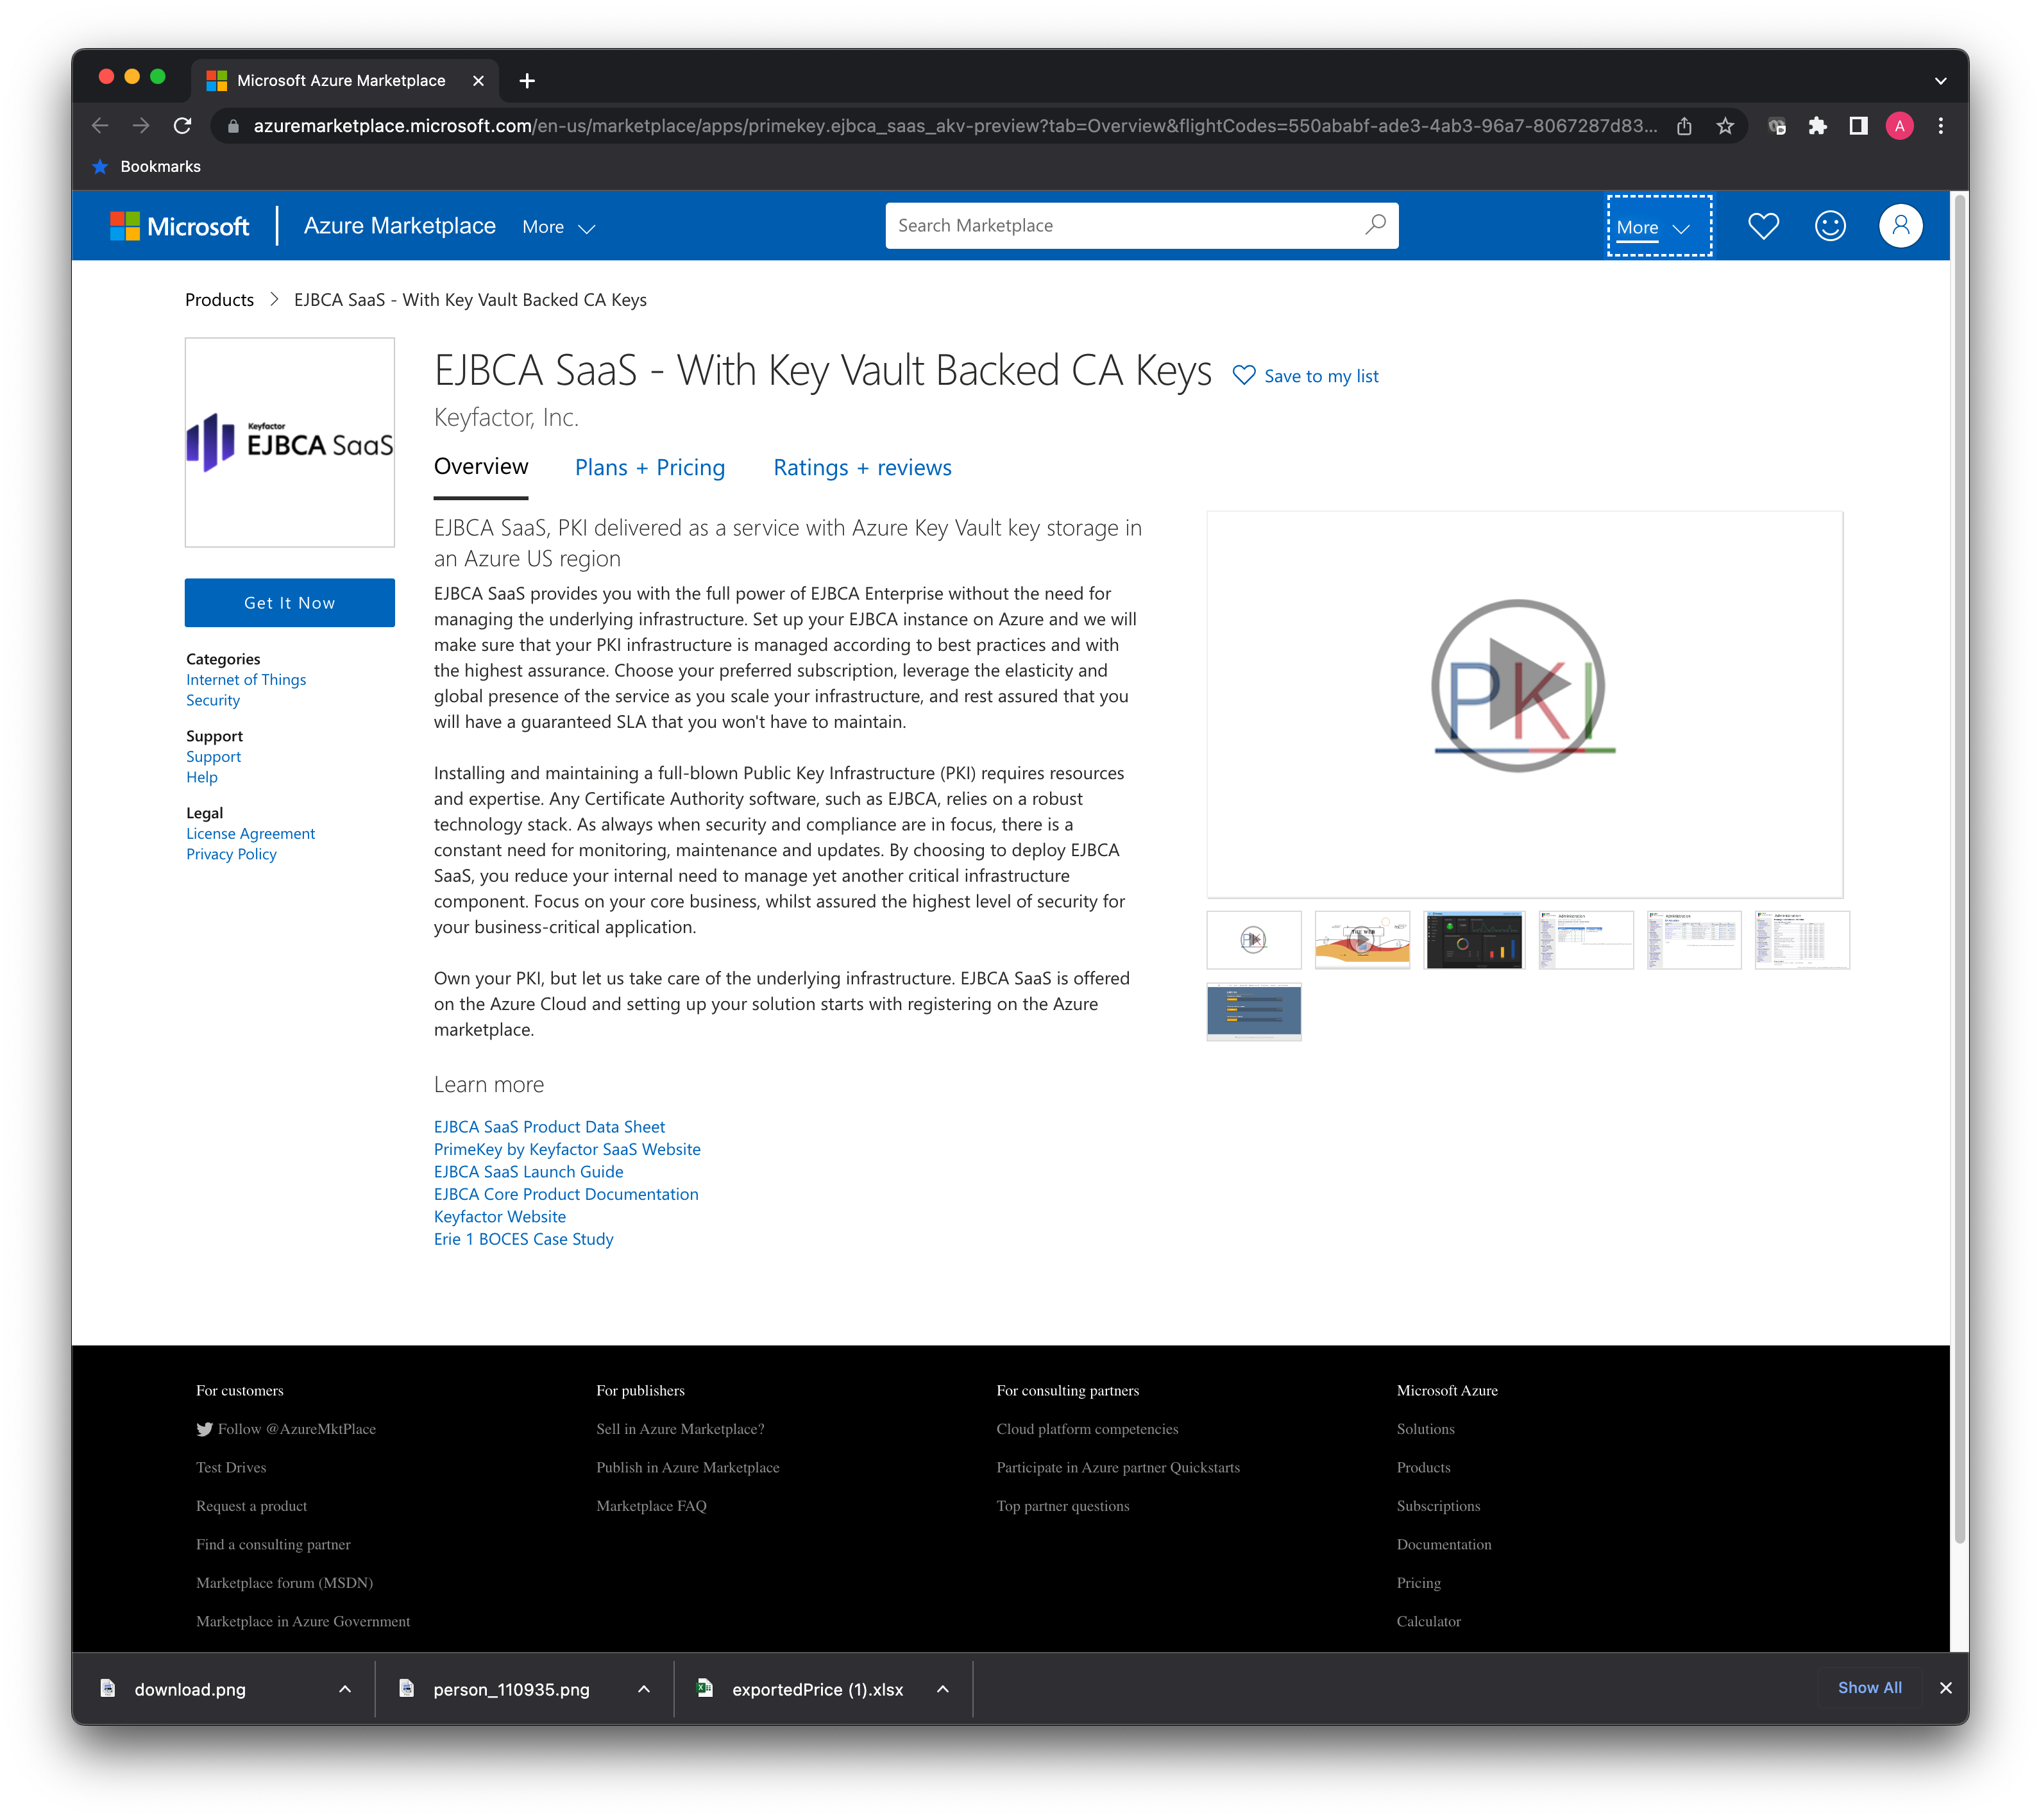Screen dimensions: 2041x1820
Task: Click the Search Marketplace input field
Action: (1120, 226)
